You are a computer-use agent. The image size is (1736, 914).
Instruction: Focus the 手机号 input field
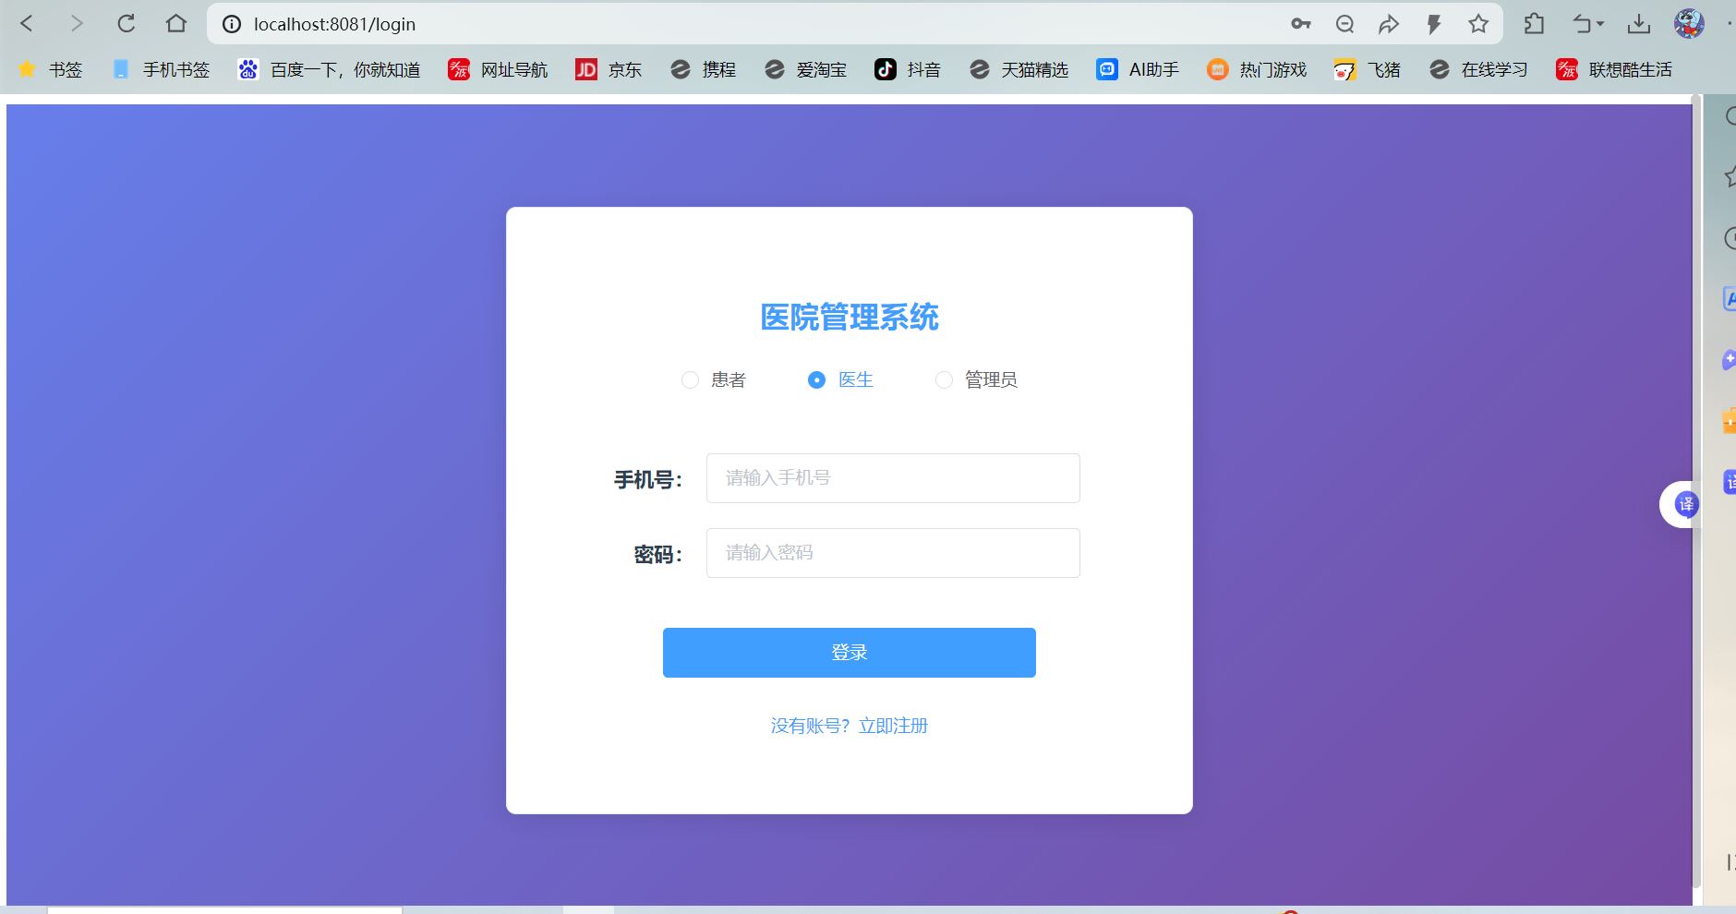coord(892,478)
